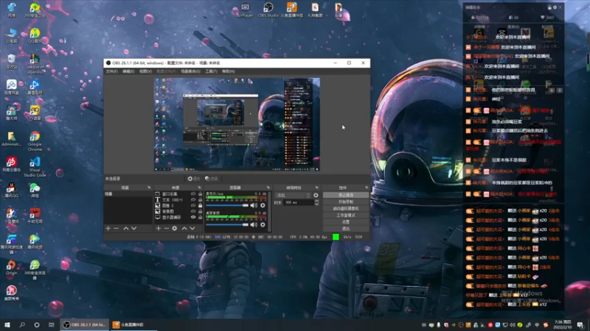
Task: Add a new scene with the plus icon
Action: pos(108,228)
